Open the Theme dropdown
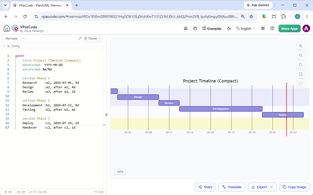This screenshot has height=195, width=313. point(93,38)
